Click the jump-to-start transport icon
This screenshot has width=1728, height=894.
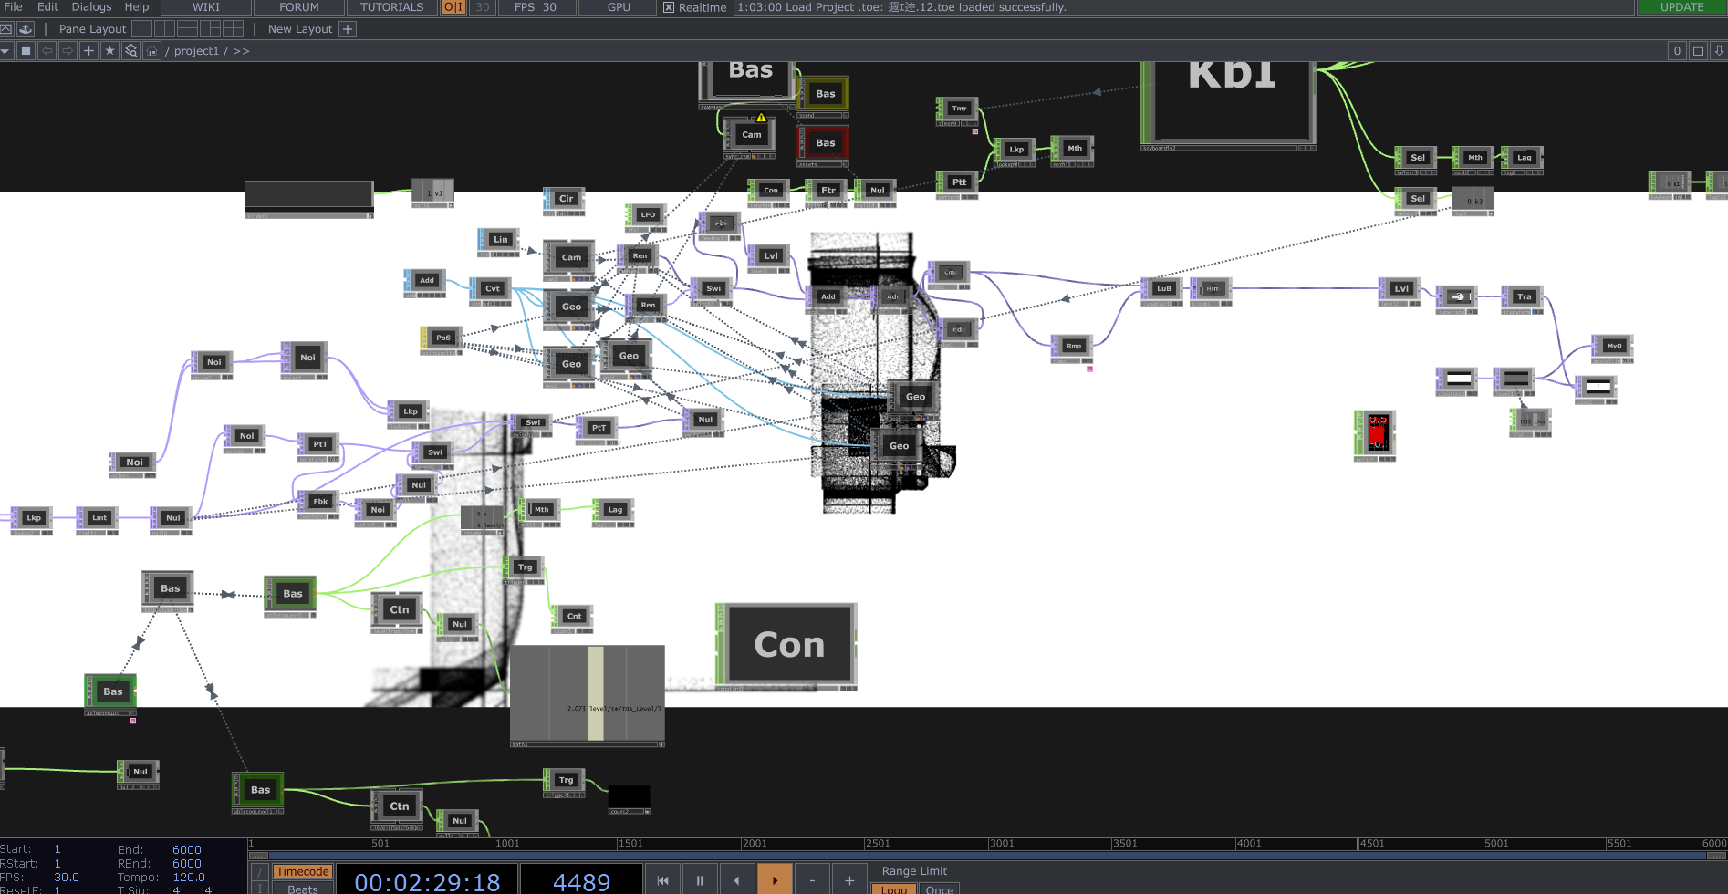pyautogui.click(x=663, y=880)
